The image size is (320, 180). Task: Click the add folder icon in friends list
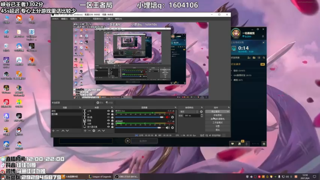coord(254,58)
